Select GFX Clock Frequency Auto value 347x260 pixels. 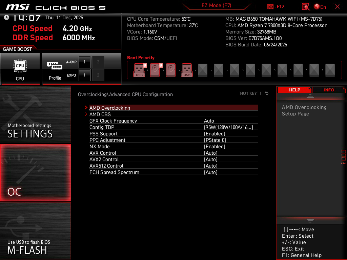coord(209,121)
